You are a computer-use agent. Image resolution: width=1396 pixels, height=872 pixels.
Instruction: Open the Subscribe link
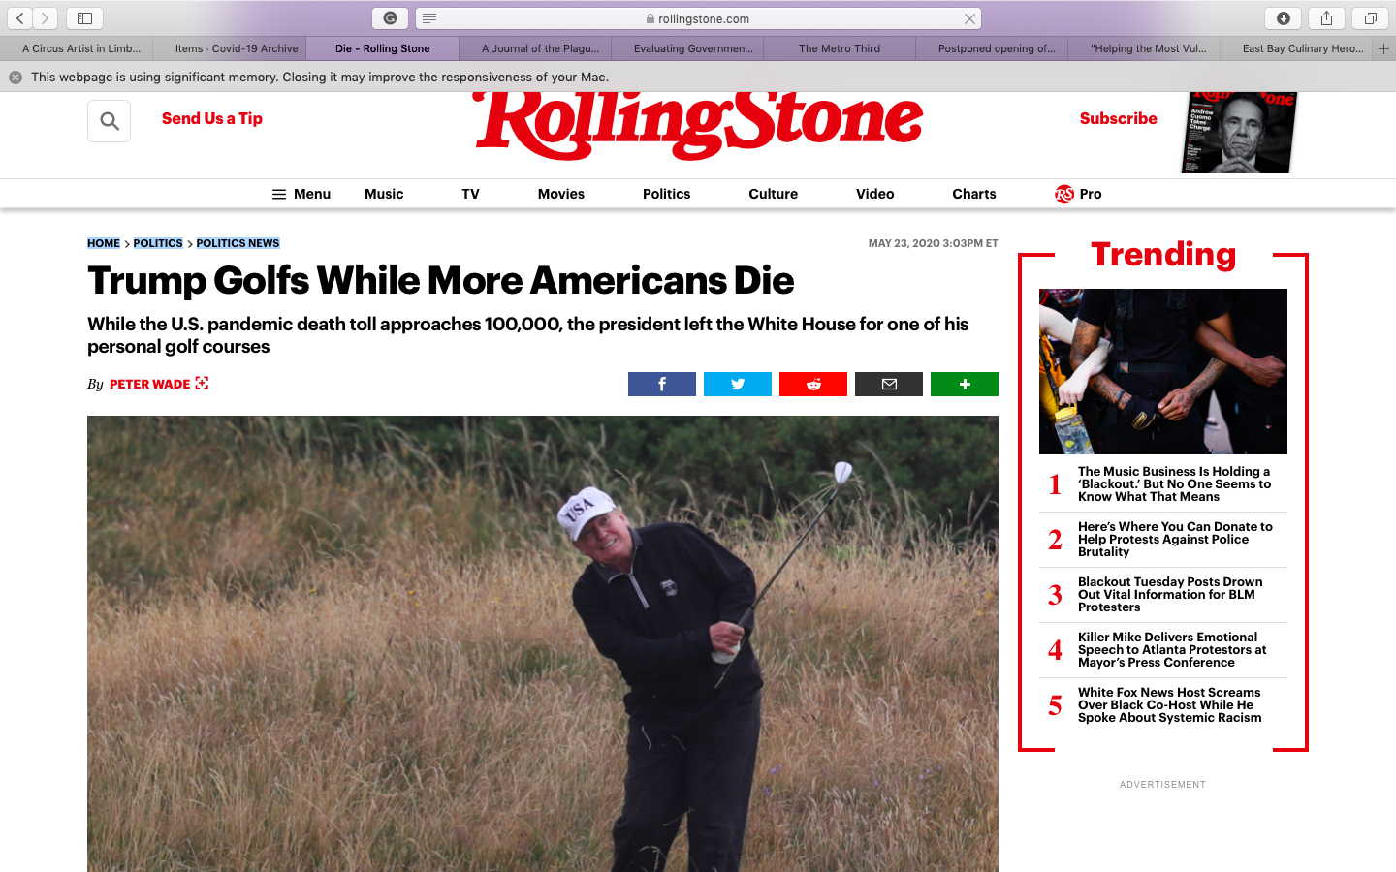pyautogui.click(x=1119, y=118)
